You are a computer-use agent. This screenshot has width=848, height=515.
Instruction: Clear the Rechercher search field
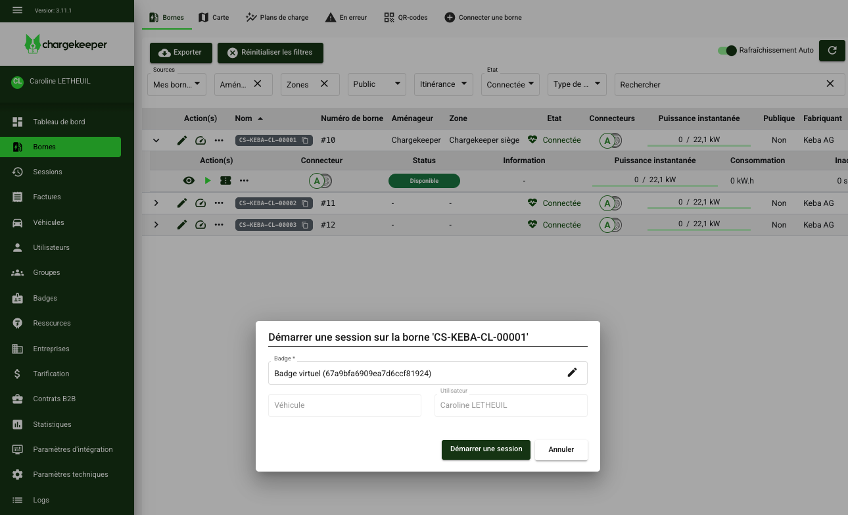point(830,84)
